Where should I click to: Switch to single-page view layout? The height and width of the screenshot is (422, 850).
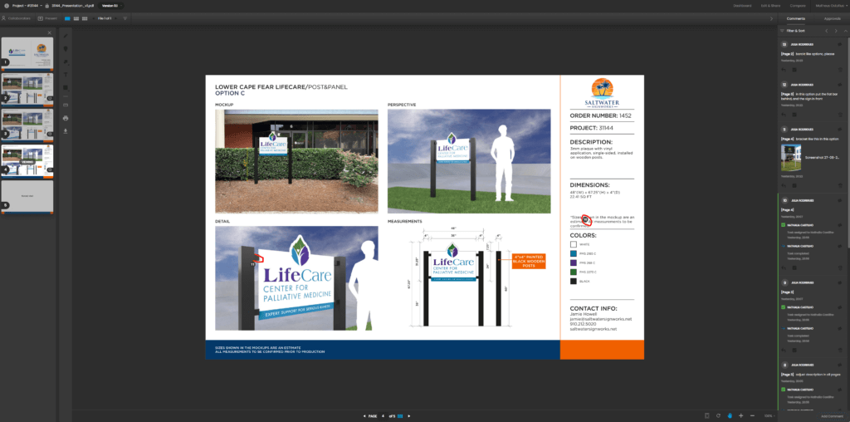(67, 18)
